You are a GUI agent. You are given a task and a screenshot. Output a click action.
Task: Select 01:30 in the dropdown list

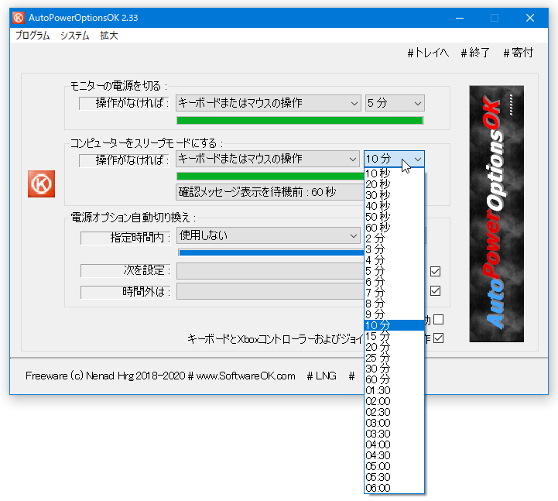tap(394, 390)
